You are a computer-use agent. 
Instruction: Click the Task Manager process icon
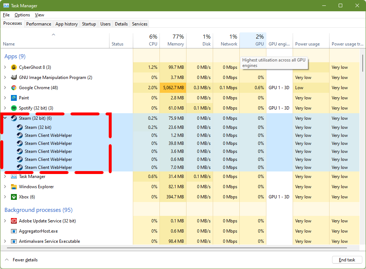(x=14, y=177)
